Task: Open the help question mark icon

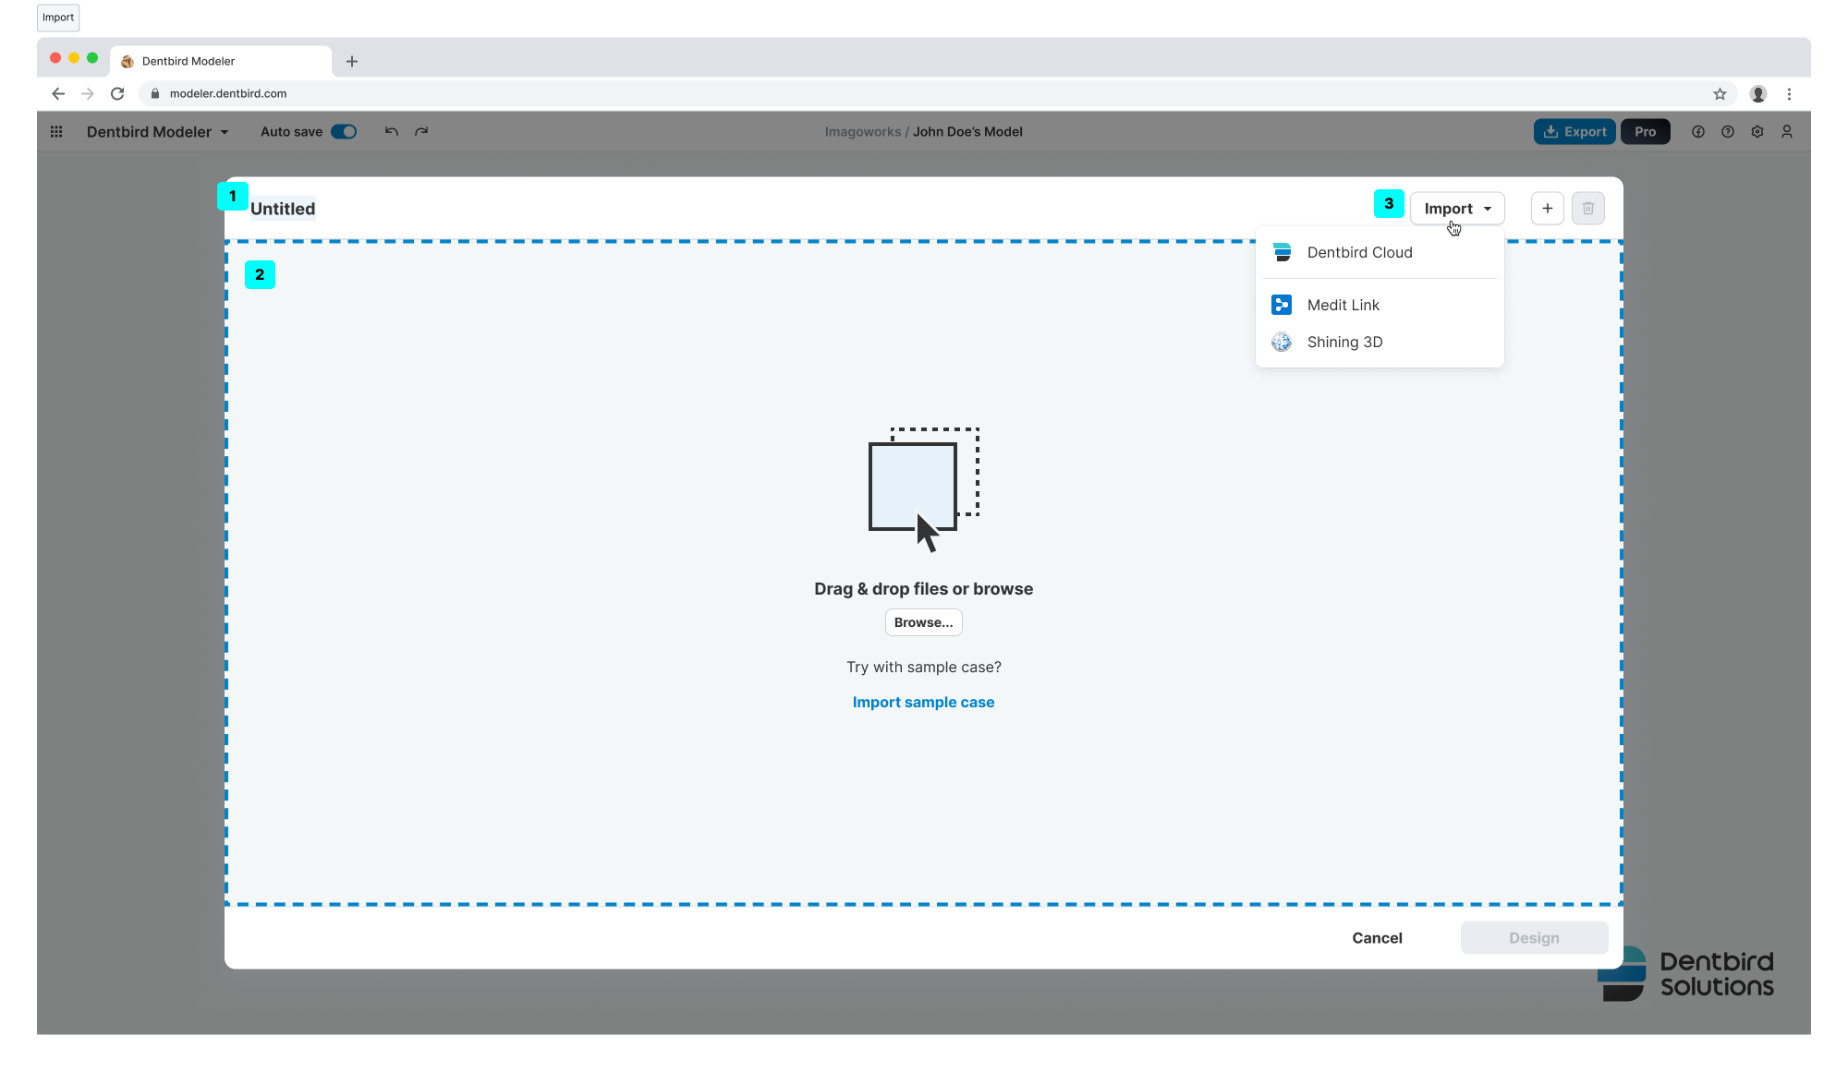Action: click(x=1728, y=132)
